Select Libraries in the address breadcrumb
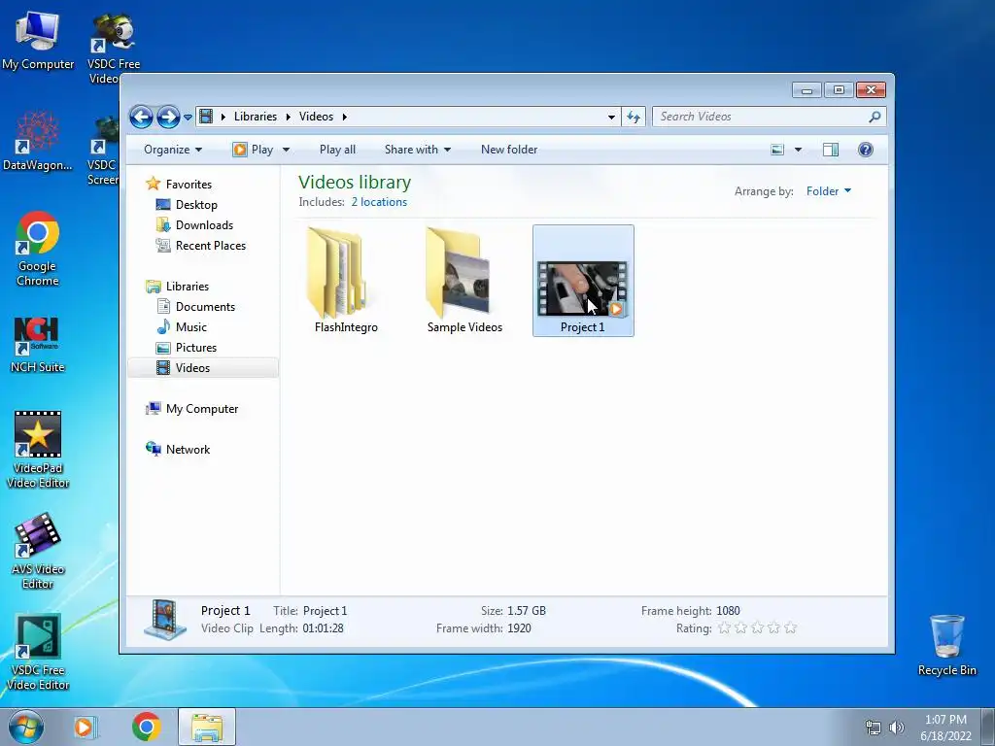Image resolution: width=995 pixels, height=746 pixels. [x=256, y=117]
